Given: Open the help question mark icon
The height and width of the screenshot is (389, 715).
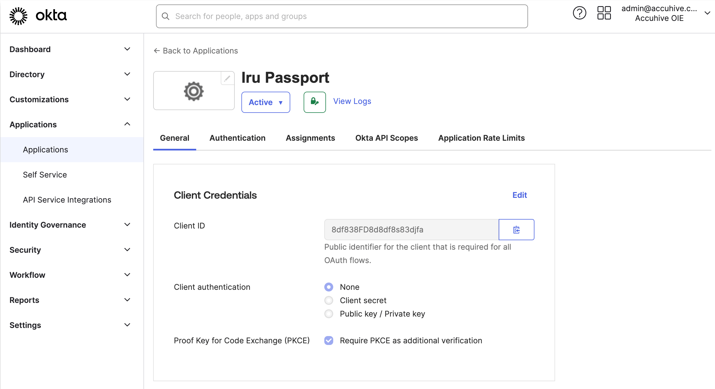Looking at the screenshot, I should (x=579, y=13).
